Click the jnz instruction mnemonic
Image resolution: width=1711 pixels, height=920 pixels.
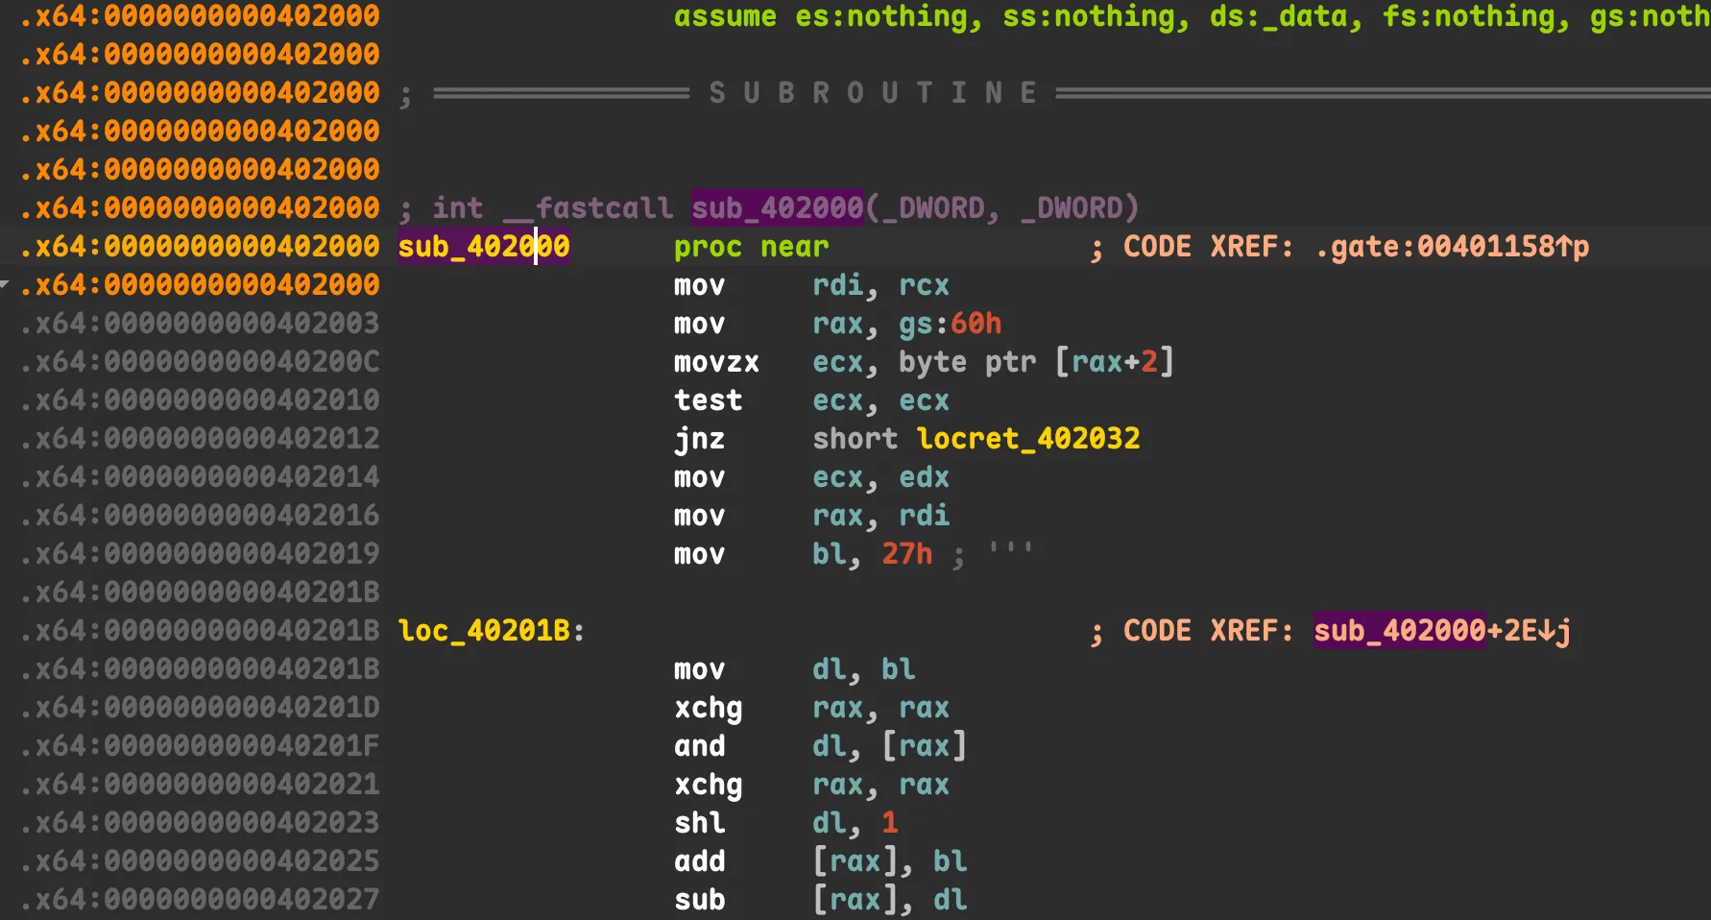[x=699, y=439]
